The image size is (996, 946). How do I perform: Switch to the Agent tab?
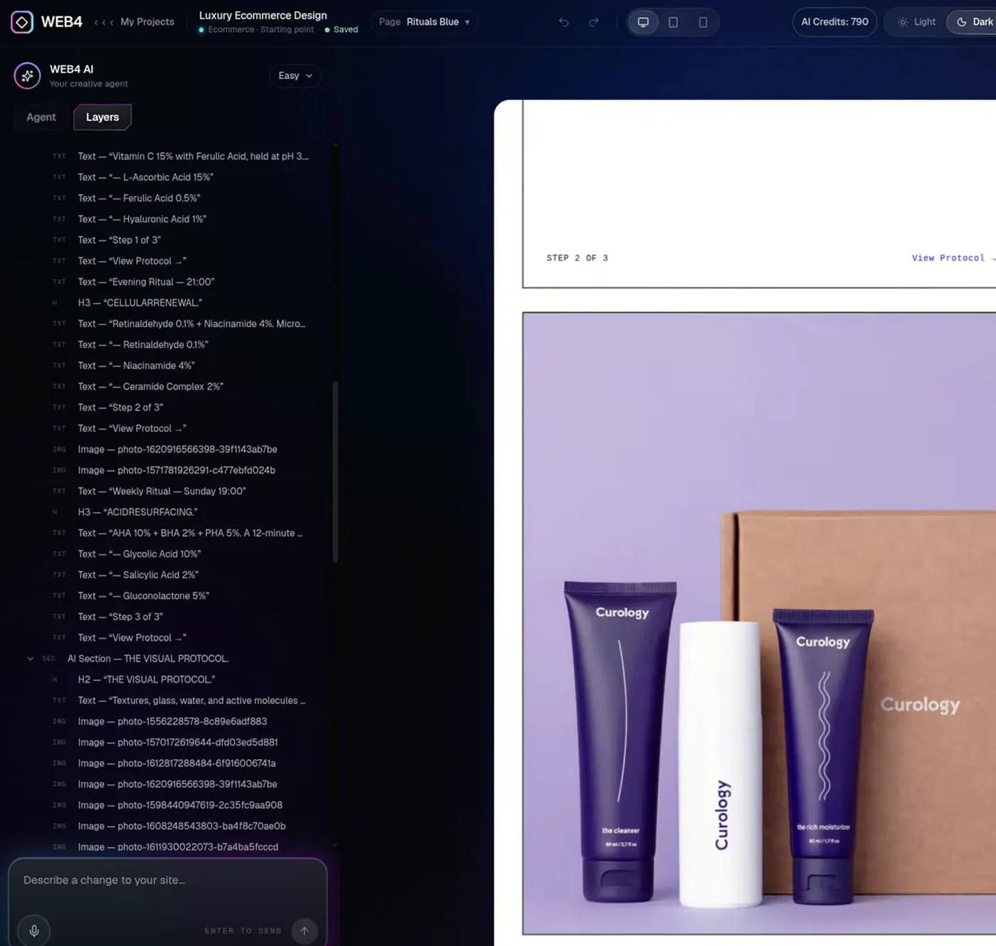click(41, 117)
